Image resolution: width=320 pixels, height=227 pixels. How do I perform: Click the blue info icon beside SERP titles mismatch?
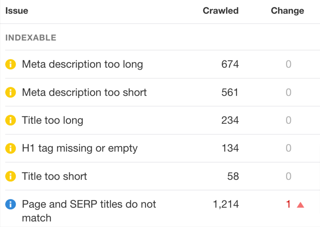coord(10,204)
